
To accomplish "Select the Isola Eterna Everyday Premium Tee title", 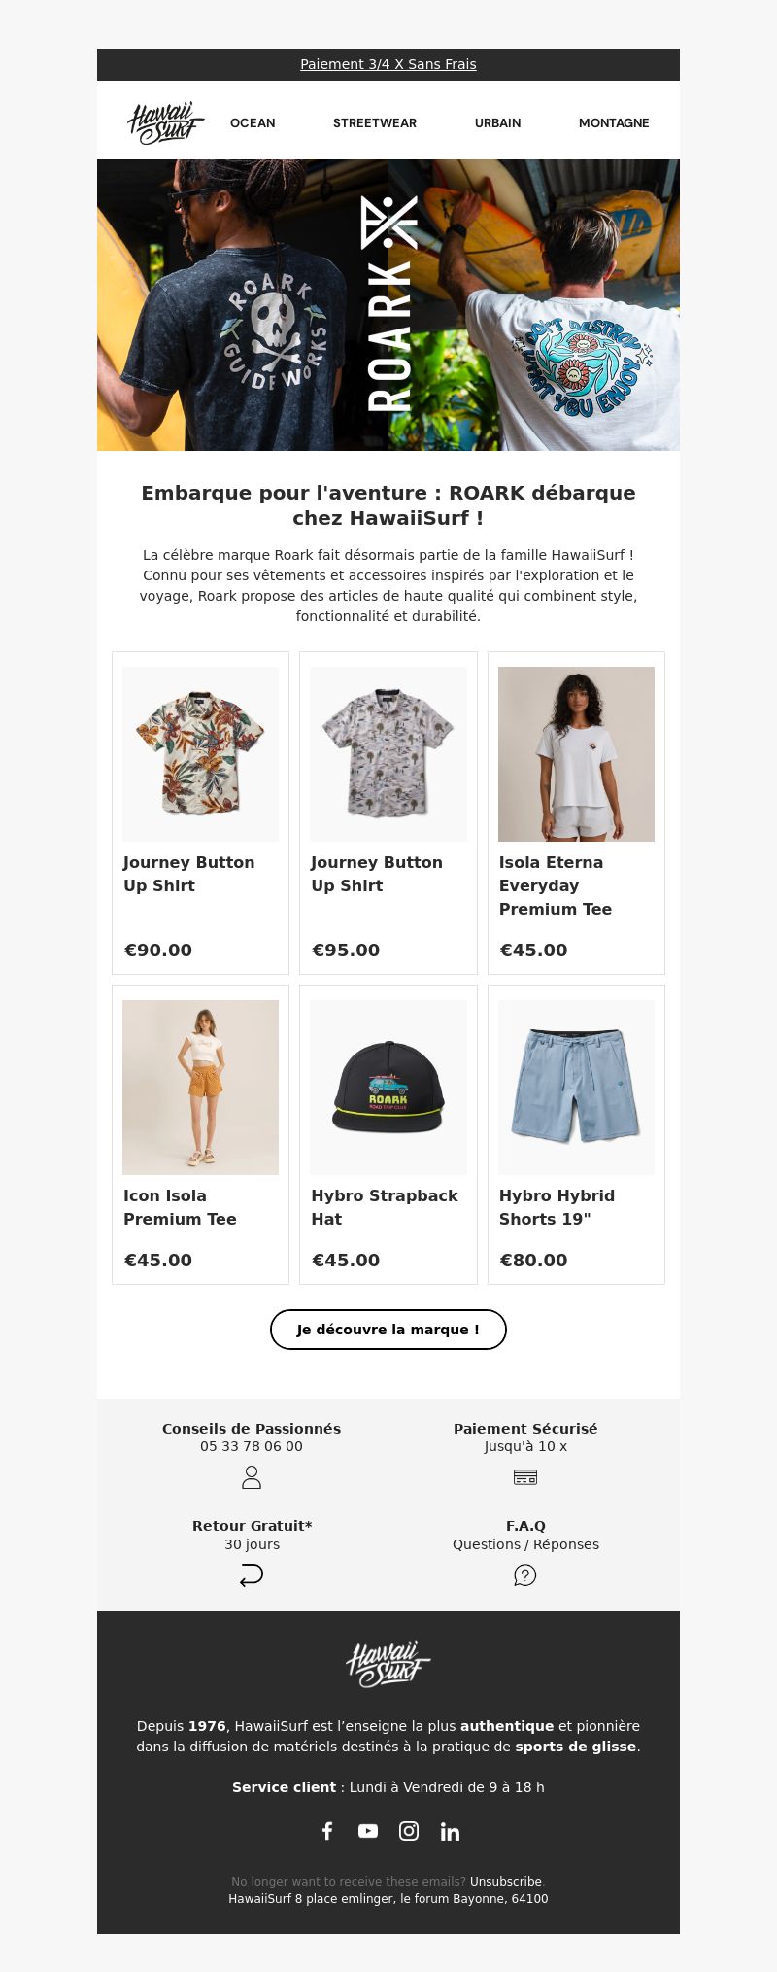I will click(x=556, y=885).
